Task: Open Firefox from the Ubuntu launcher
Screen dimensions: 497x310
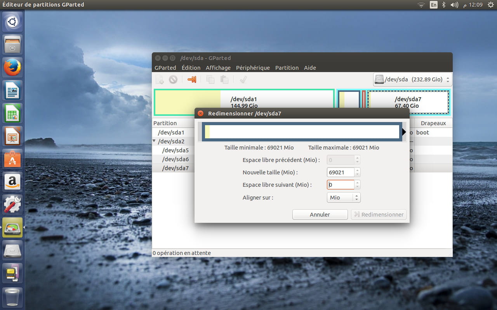Action: click(13, 68)
